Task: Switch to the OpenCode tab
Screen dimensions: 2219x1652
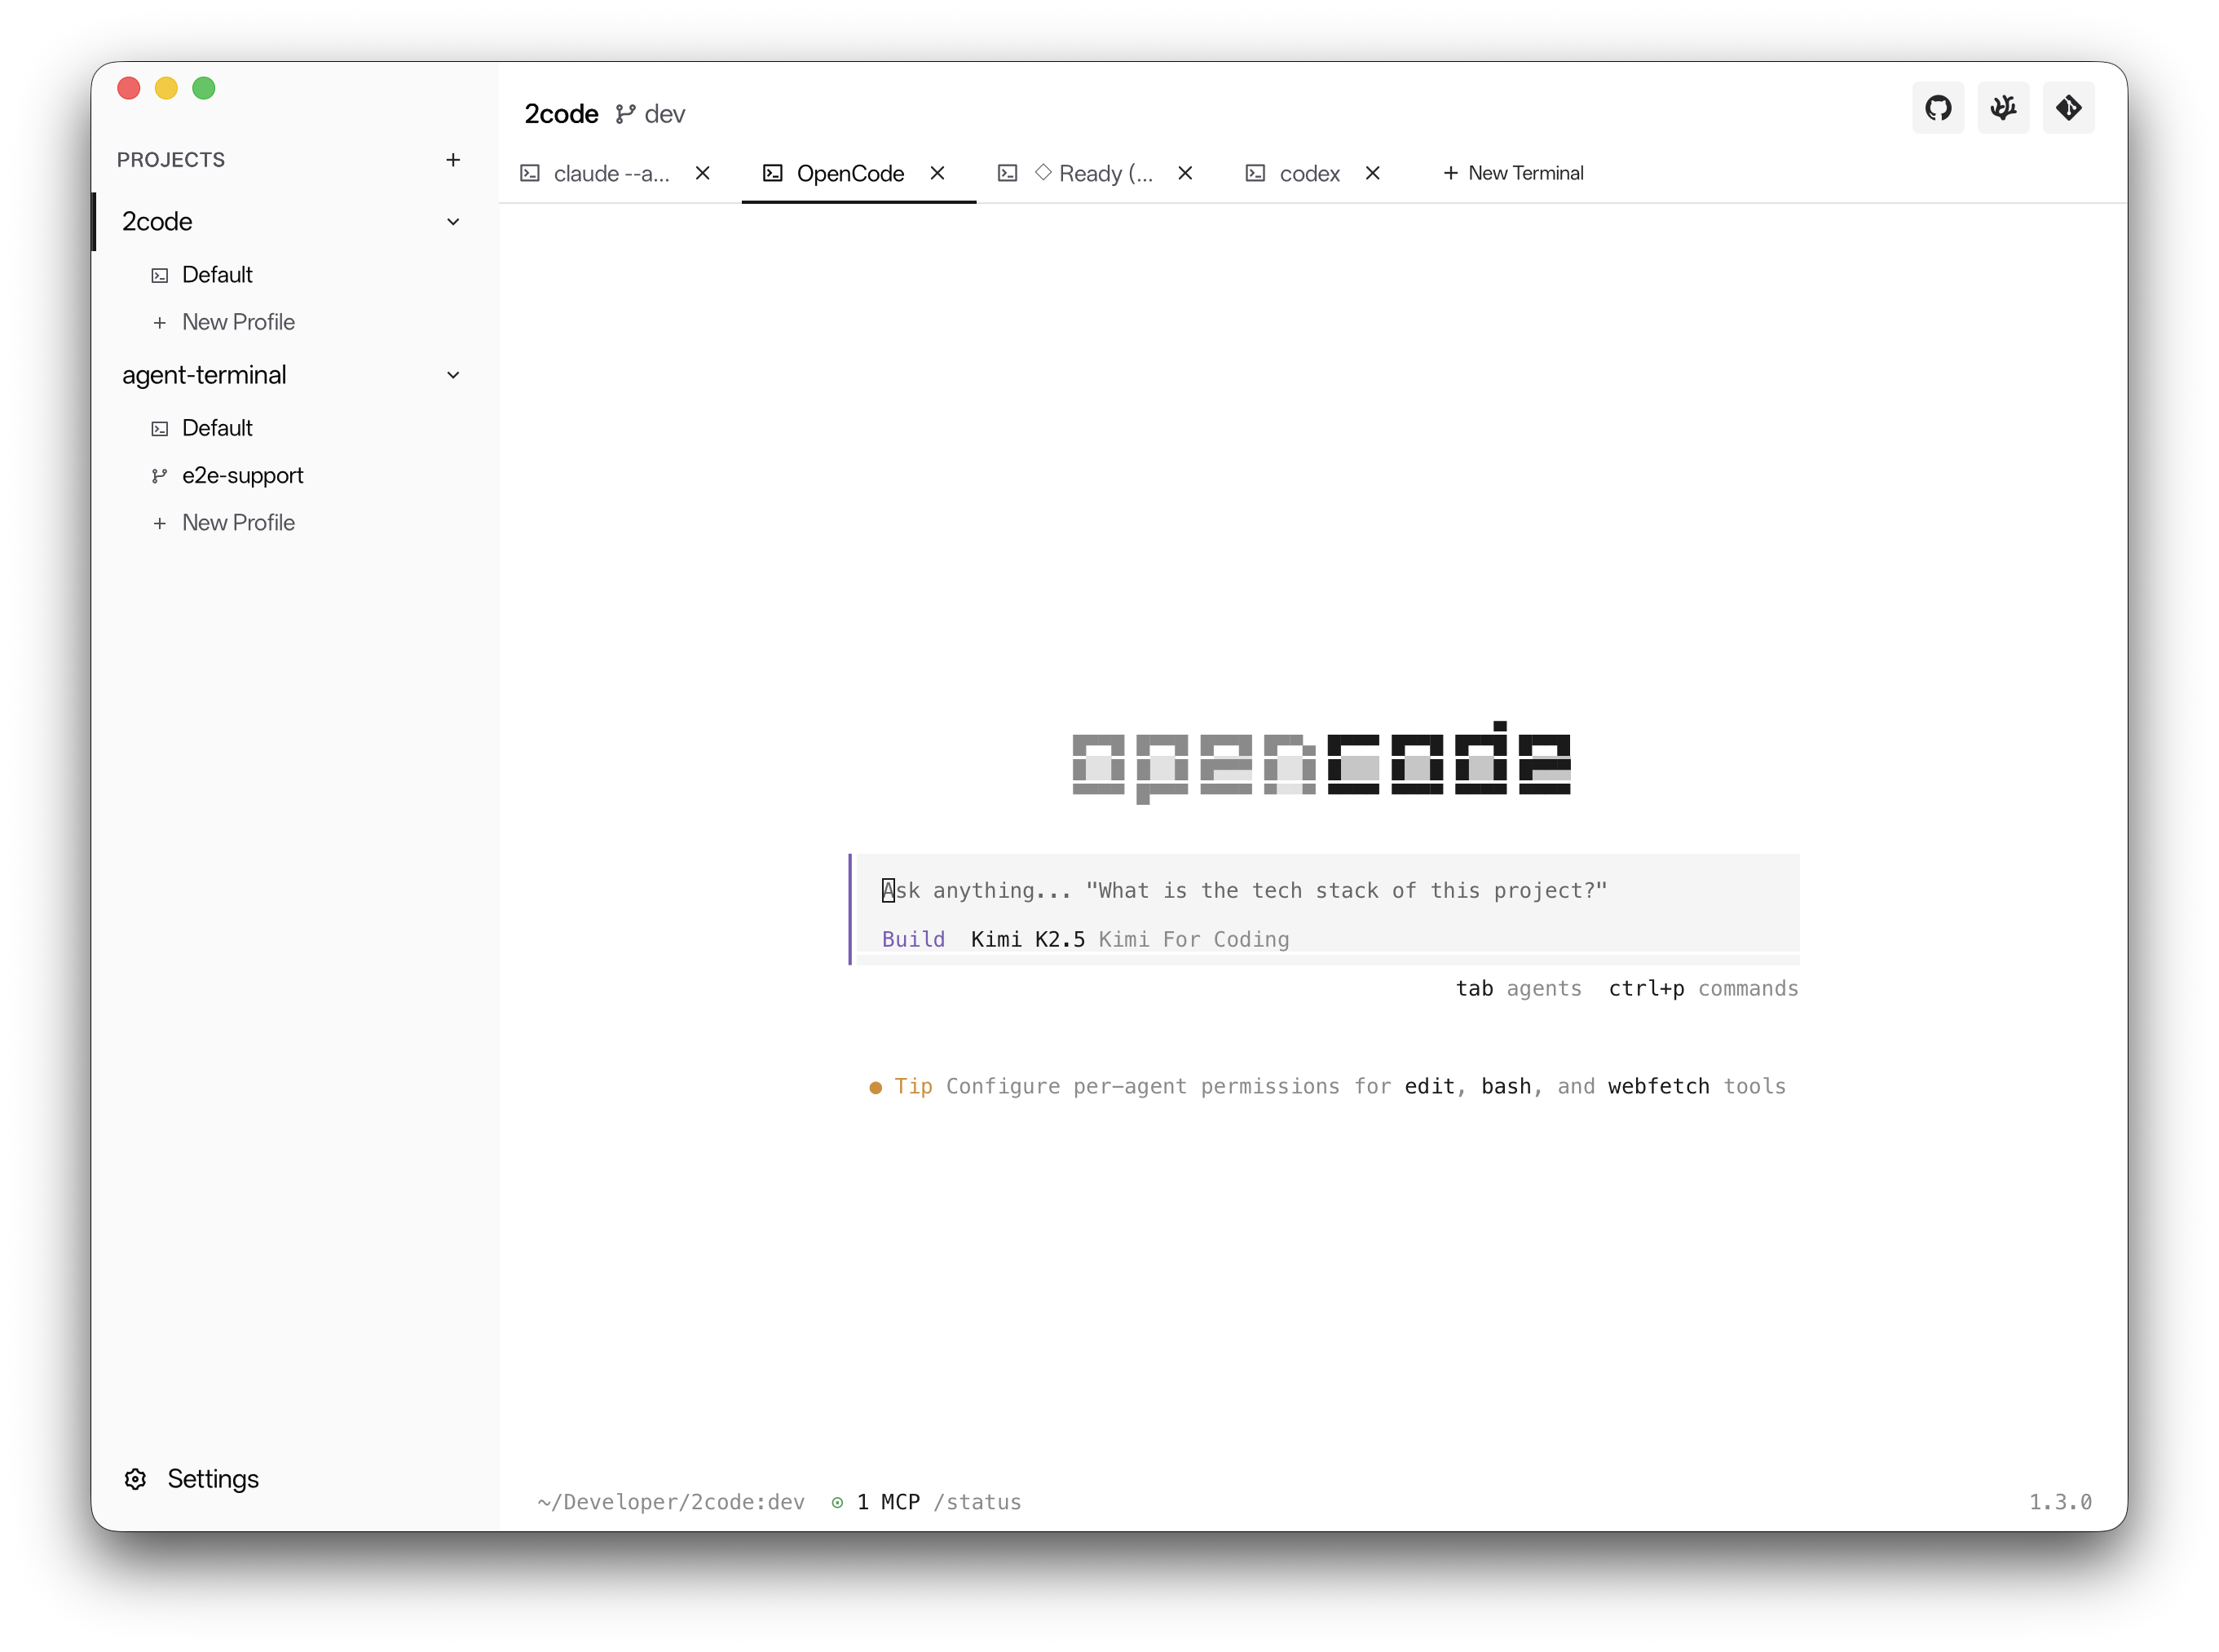Action: point(849,173)
